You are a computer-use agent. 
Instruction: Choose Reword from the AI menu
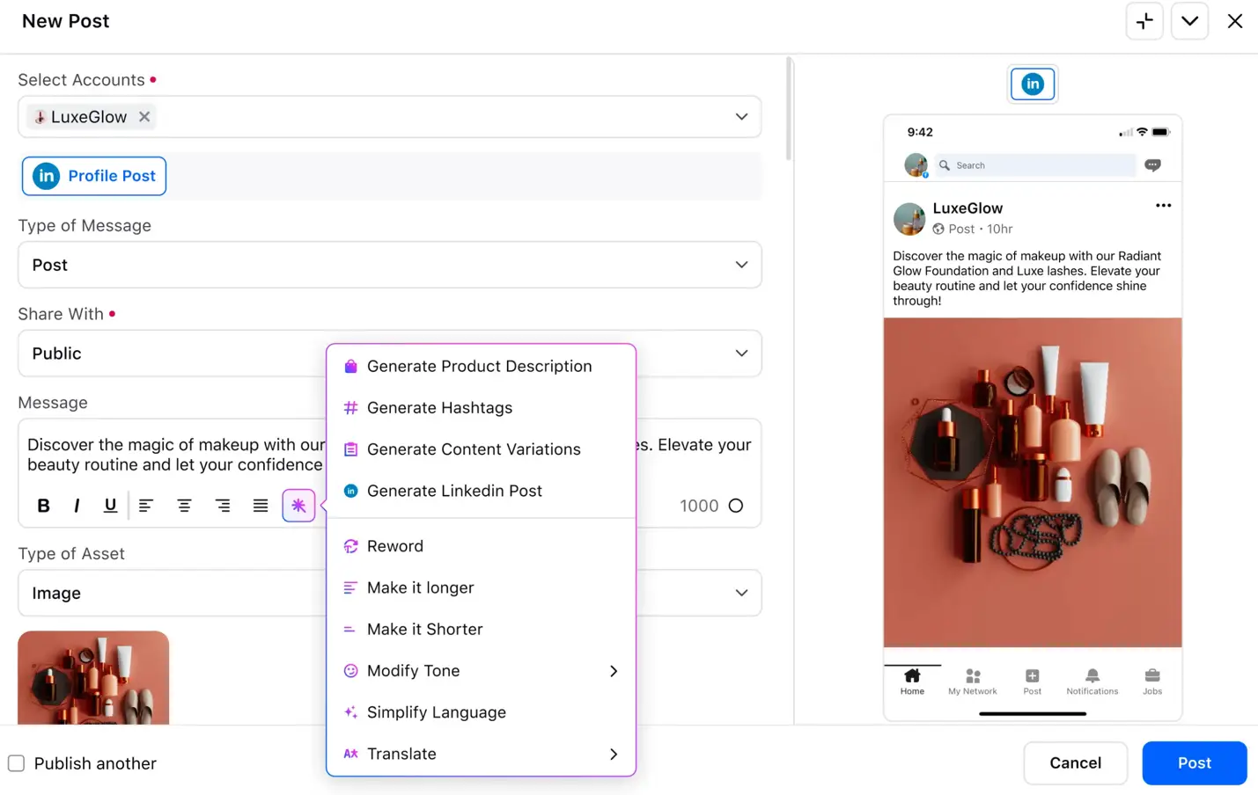coord(395,545)
